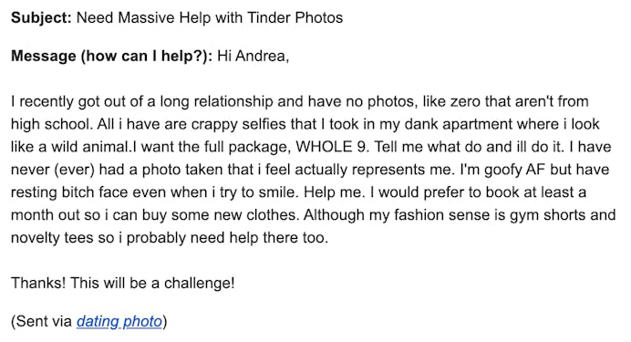Click the subject text "Need Massive Help with Tinder Photos"

pos(210,17)
